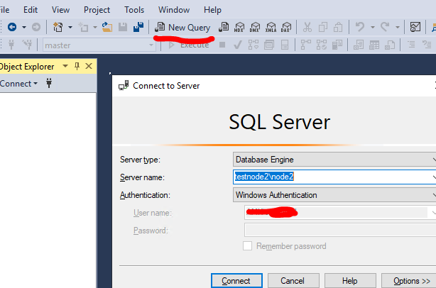Click the Query Options icon
This screenshot has width=436, height=288.
tap(269, 45)
